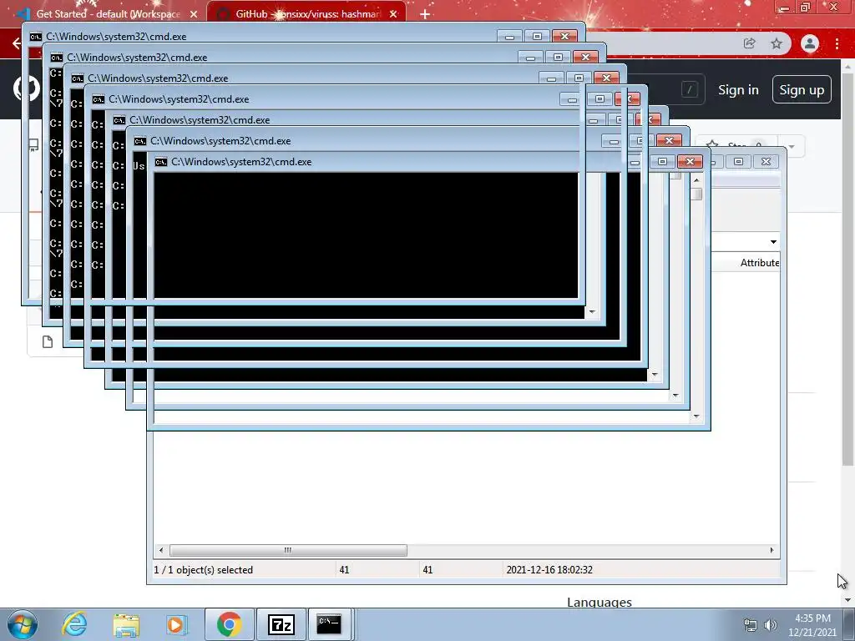Switch to the GitHub onsixx/viruss tab
Screen dimensions: 855x641
pyautogui.click(x=306, y=13)
